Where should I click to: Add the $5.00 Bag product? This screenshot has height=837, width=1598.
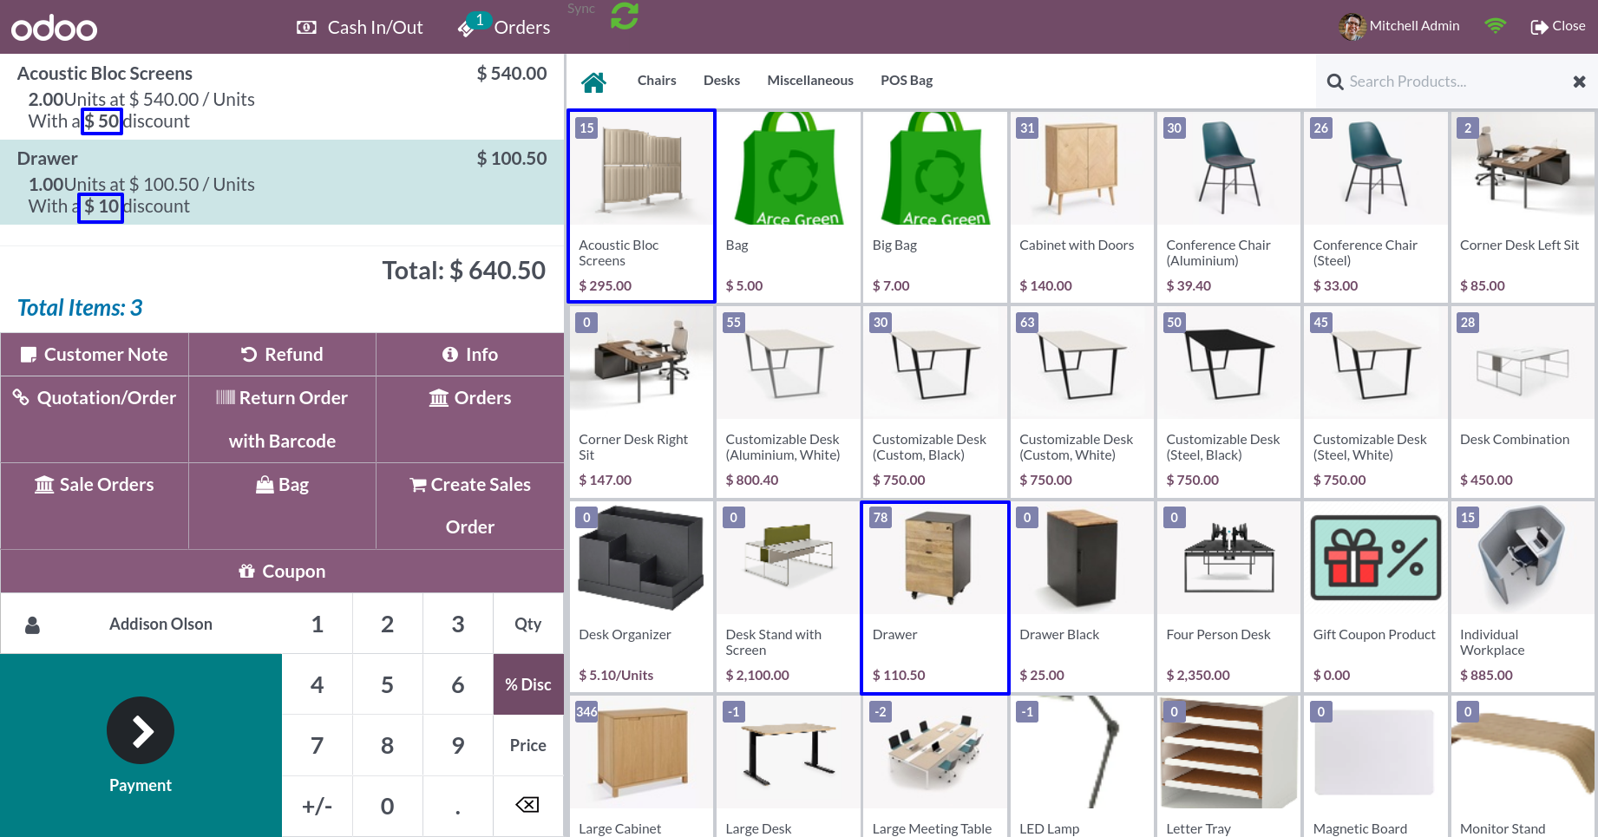(788, 206)
